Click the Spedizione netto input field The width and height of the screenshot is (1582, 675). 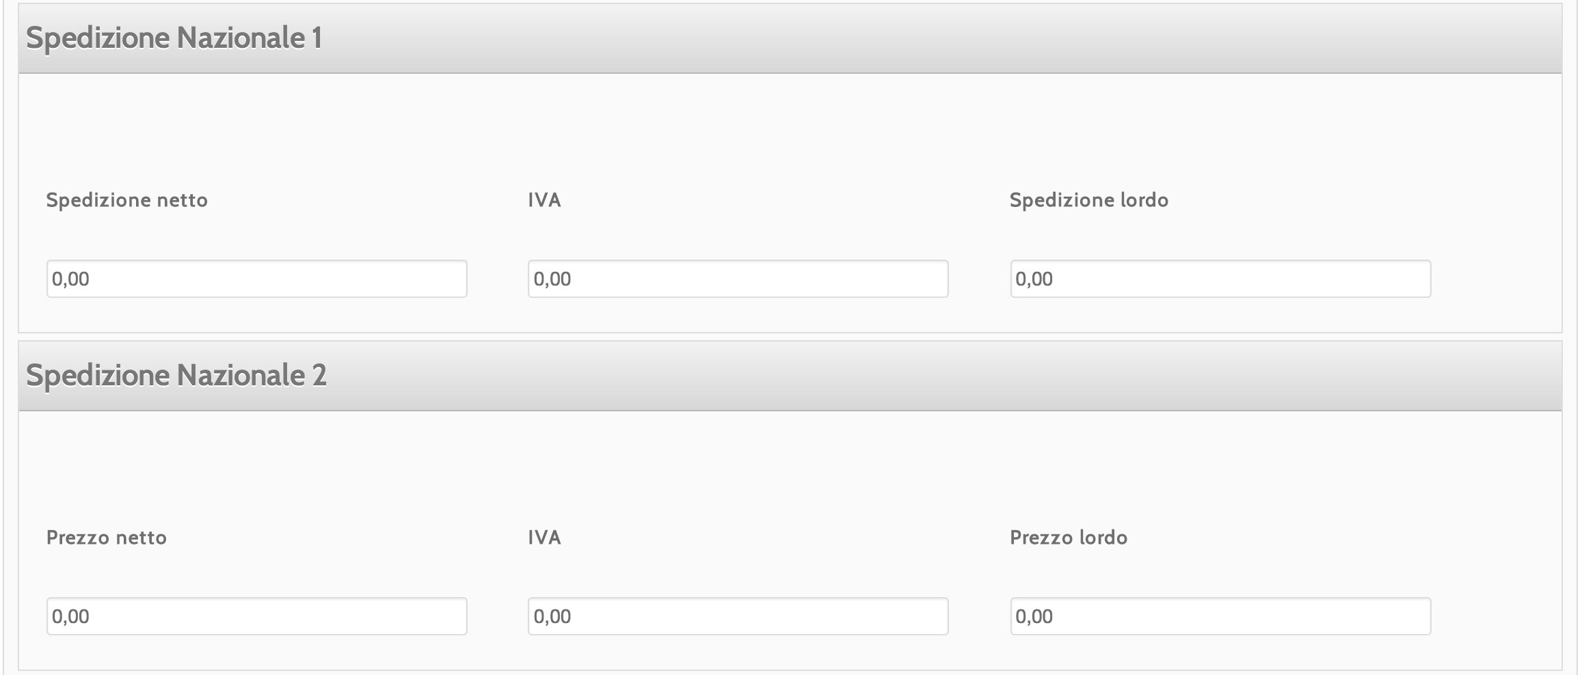256,279
